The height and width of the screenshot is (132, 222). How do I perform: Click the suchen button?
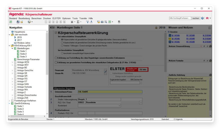195,18
